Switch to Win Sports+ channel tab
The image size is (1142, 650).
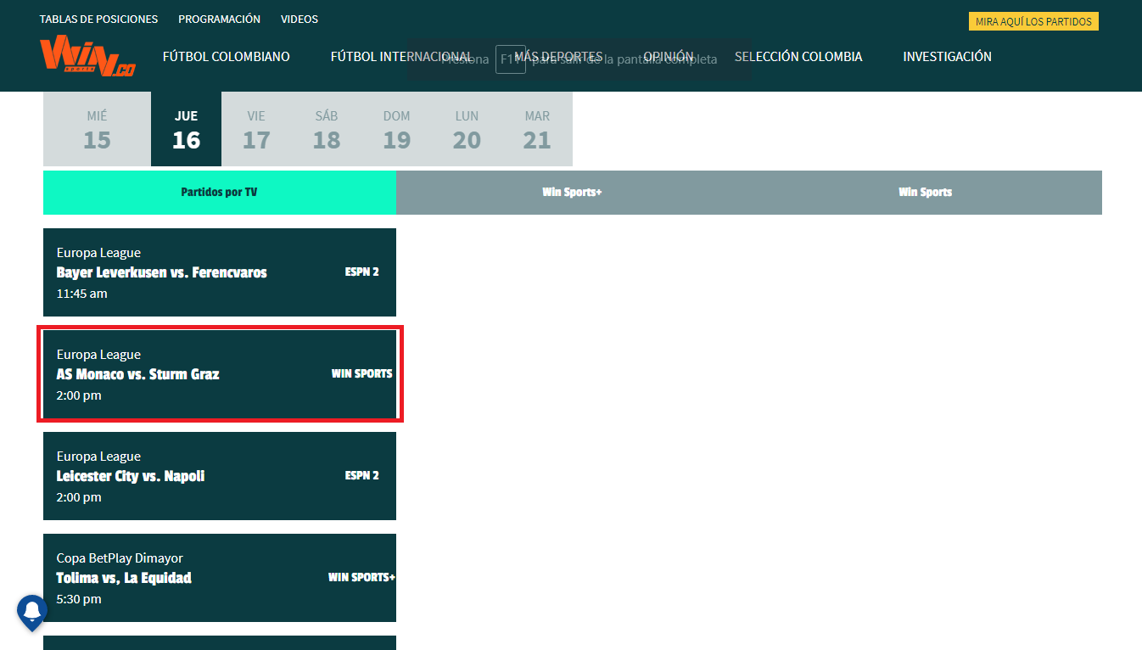[x=572, y=193]
